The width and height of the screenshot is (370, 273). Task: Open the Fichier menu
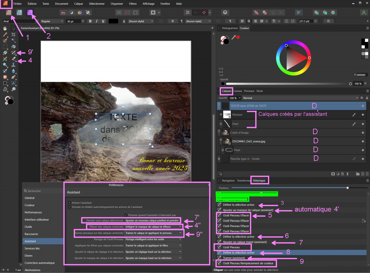[x=17, y=3]
